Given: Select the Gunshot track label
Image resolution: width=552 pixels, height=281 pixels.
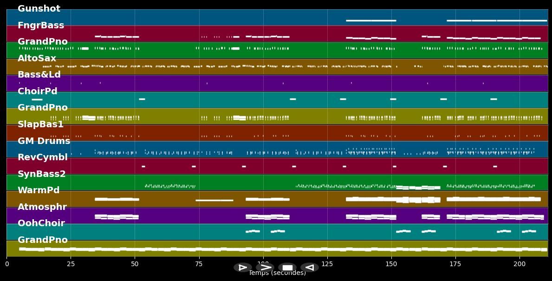Looking at the screenshot, I should (39, 9).
